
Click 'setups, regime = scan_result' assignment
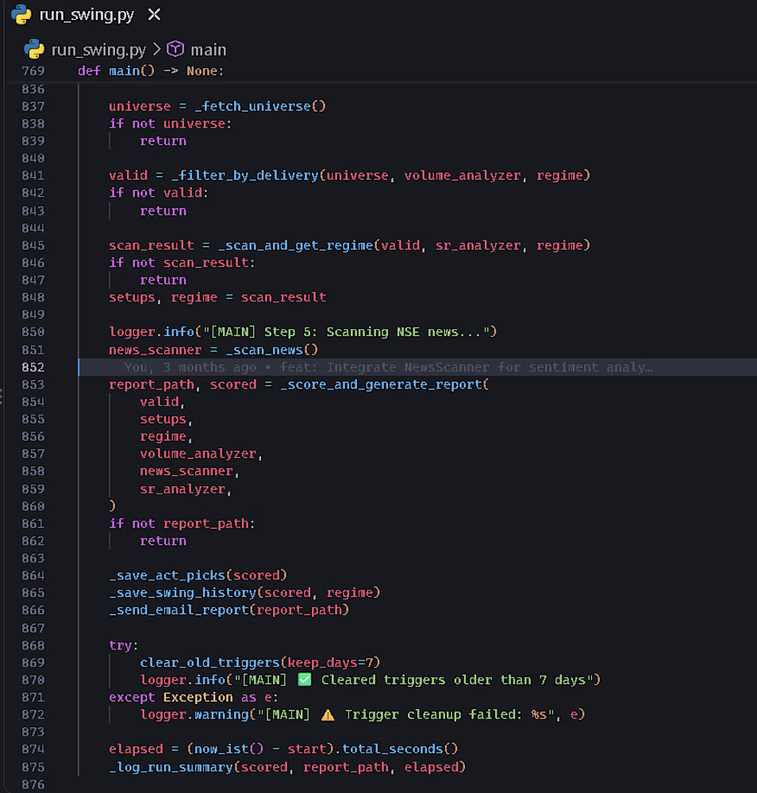point(217,297)
